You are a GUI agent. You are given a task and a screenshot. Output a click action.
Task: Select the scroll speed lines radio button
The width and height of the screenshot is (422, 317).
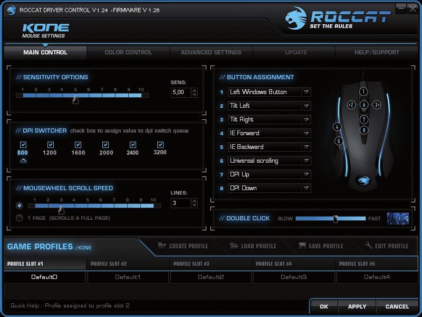point(19,206)
